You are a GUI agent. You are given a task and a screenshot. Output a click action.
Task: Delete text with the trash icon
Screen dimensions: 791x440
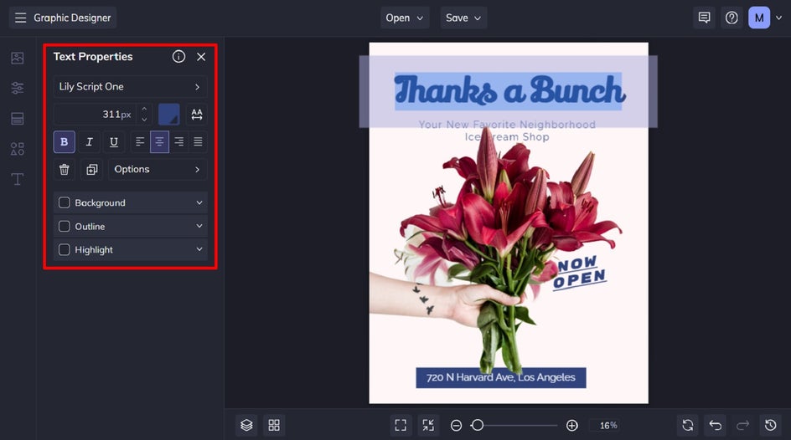pos(64,170)
